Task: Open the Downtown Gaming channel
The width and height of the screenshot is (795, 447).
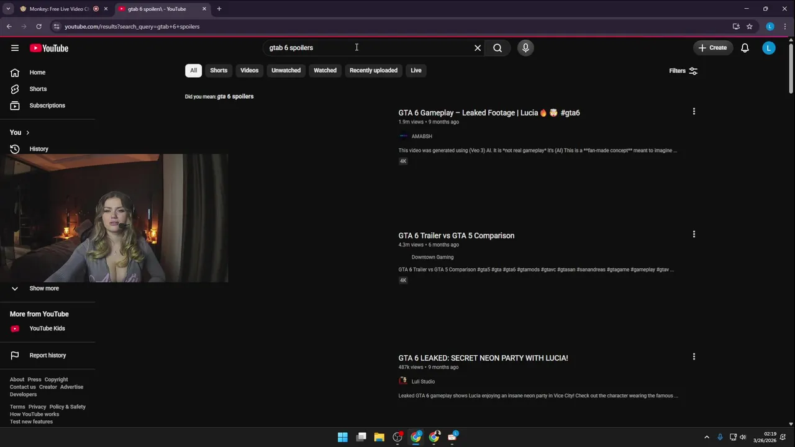Action: (432, 257)
